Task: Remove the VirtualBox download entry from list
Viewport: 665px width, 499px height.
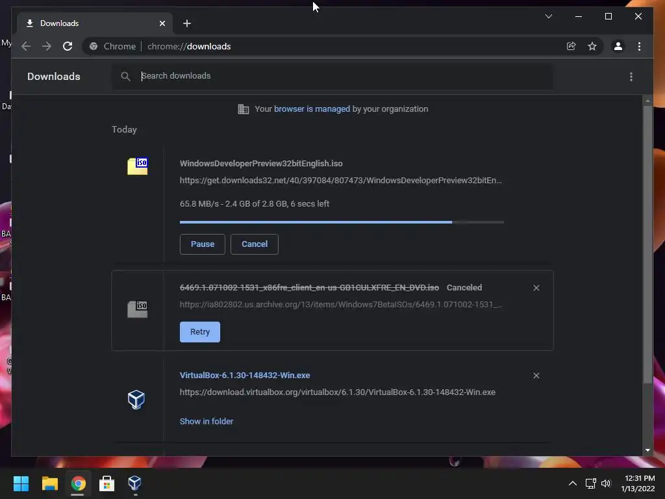Action: [x=536, y=376]
